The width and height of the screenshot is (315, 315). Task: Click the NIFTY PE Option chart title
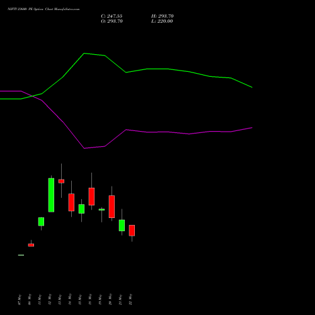43,9
